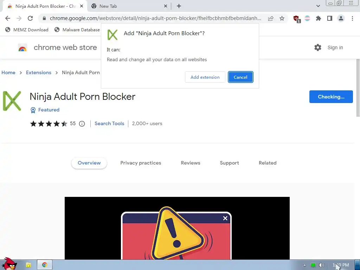360x270 pixels.
Task: Go back using the browser back arrow
Action: pos(8,18)
